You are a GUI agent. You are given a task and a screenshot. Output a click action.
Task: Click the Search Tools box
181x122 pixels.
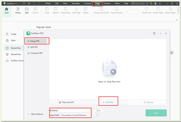138,3
